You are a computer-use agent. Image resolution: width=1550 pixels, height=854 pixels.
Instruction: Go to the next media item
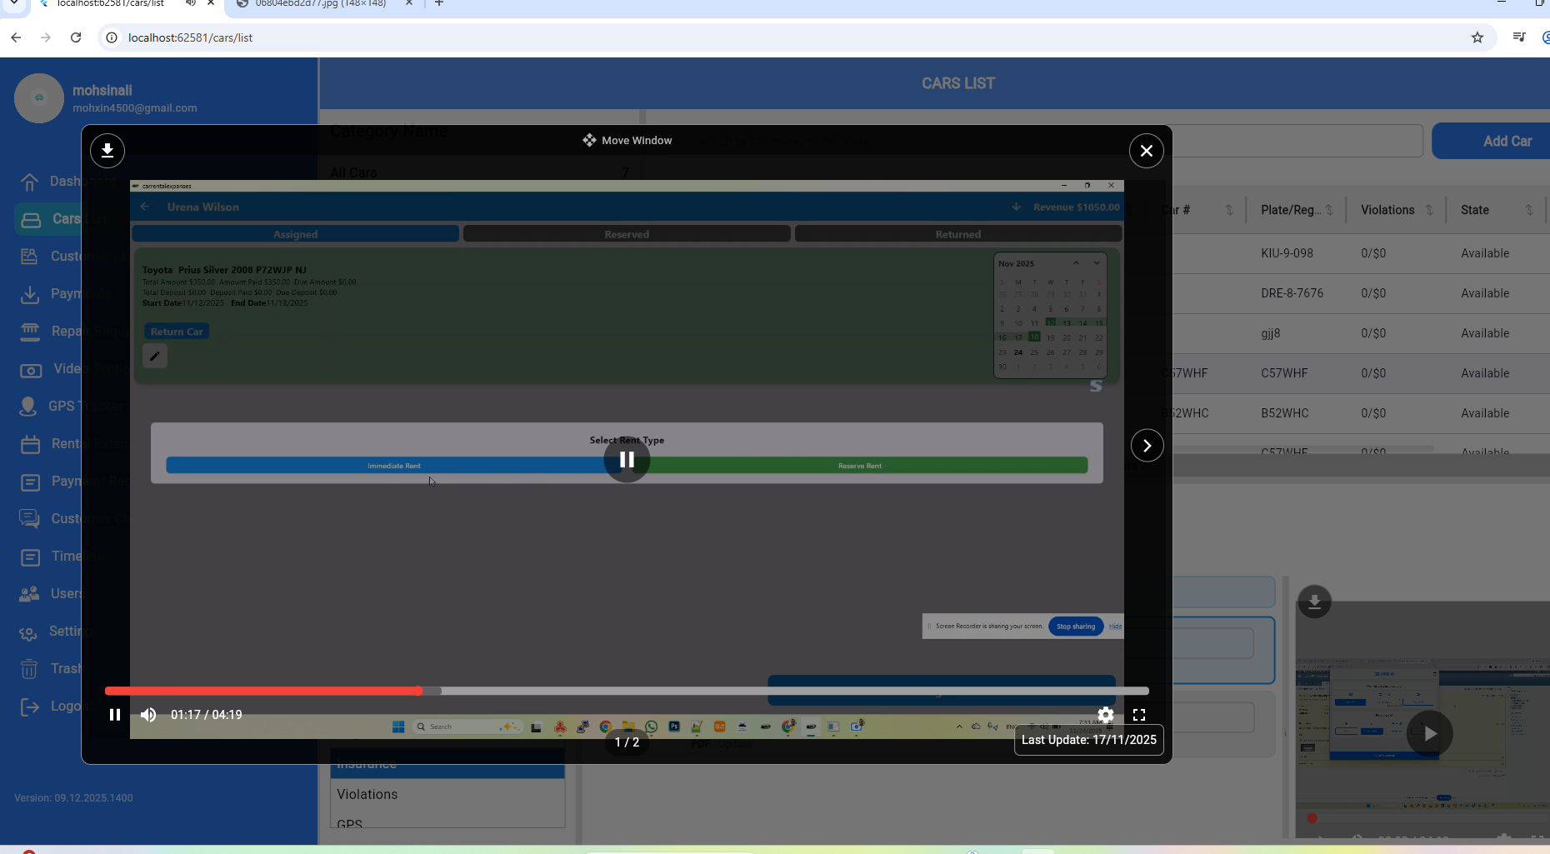(1147, 446)
